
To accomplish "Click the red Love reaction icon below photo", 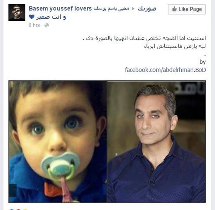I will tap(19, 209).
